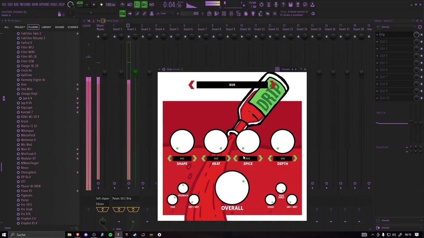Click the undo history icon
The image size is (424, 238).
(261, 5)
